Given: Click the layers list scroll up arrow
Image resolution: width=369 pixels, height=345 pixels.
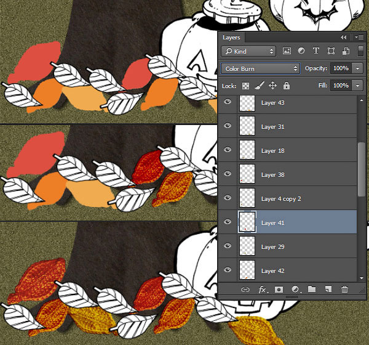Looking at the screenshot, I should pyautogui.click(x=362, y=100).
